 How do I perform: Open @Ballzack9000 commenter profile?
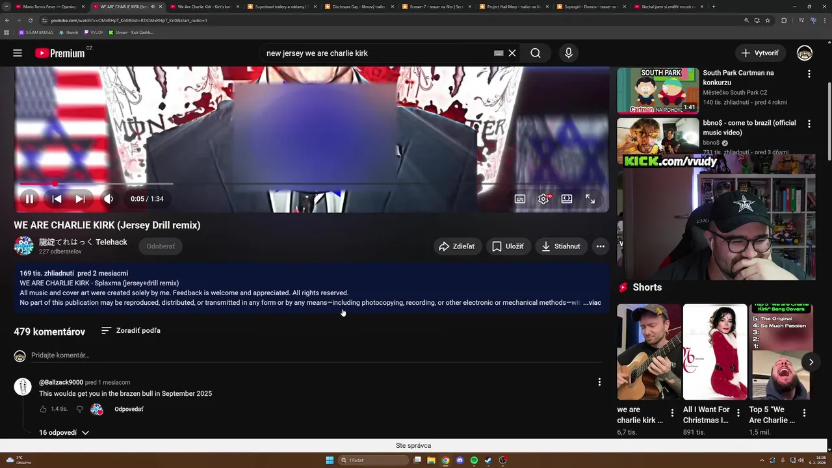pyautogui.click(x=61, y=382)
